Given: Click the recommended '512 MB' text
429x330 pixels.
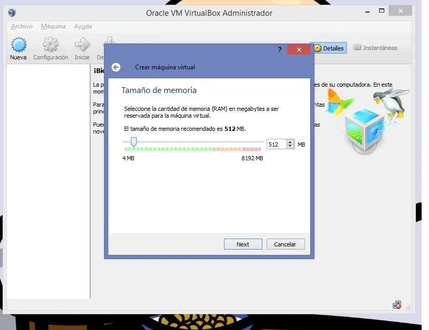Looking at the screenshot, I should pyautogui.click(x=235, y=129).
